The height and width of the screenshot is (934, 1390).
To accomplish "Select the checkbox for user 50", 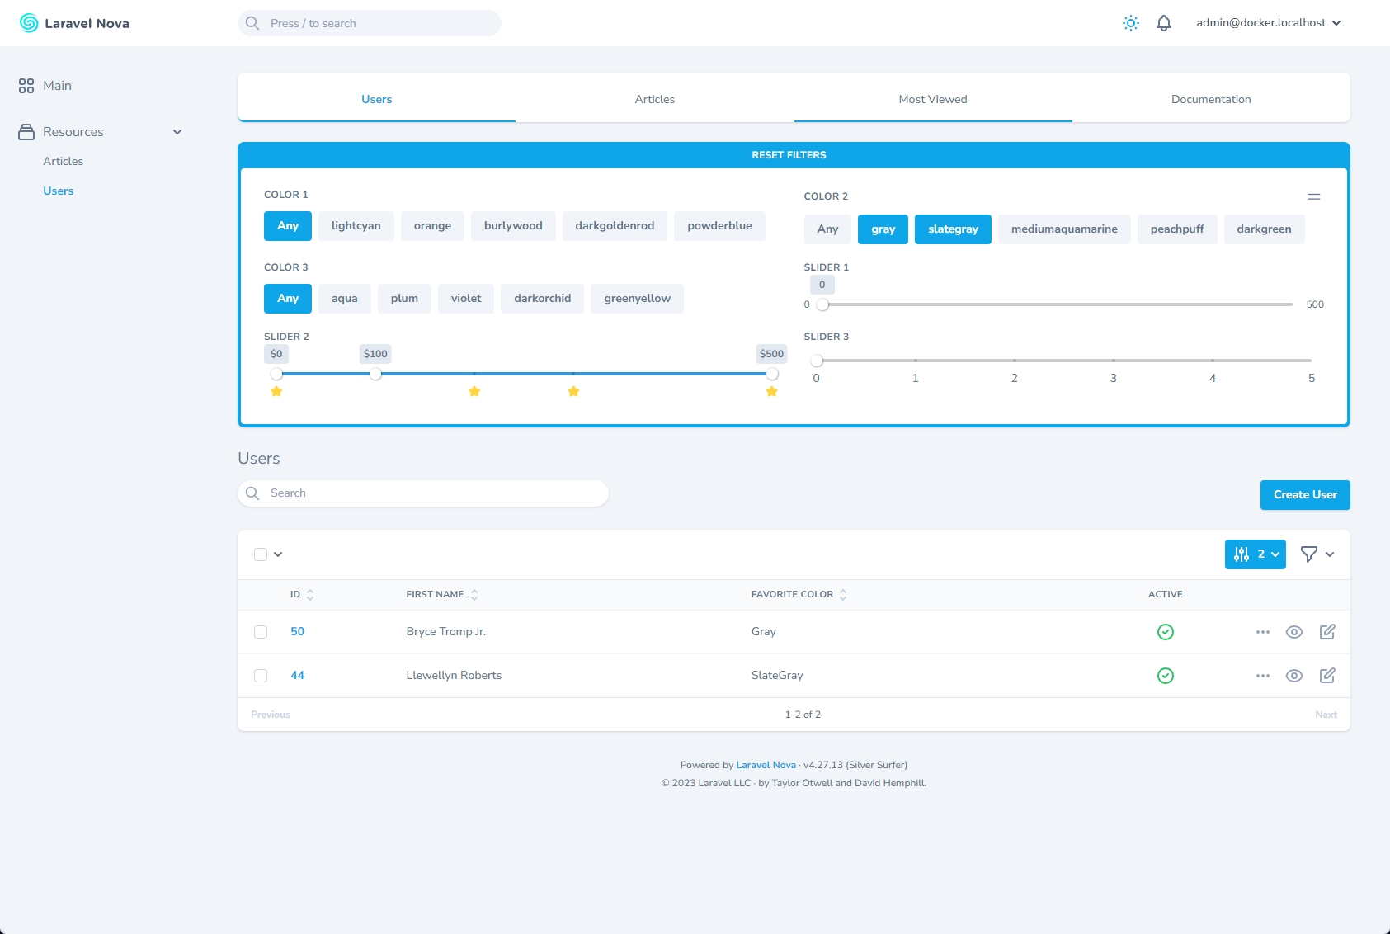I will tap(261, 632).
